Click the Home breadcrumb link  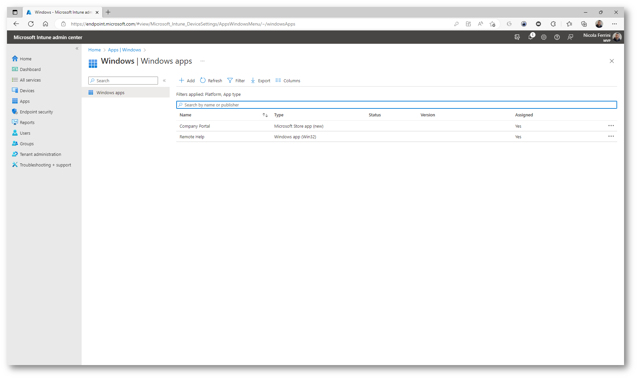[94, 50]
